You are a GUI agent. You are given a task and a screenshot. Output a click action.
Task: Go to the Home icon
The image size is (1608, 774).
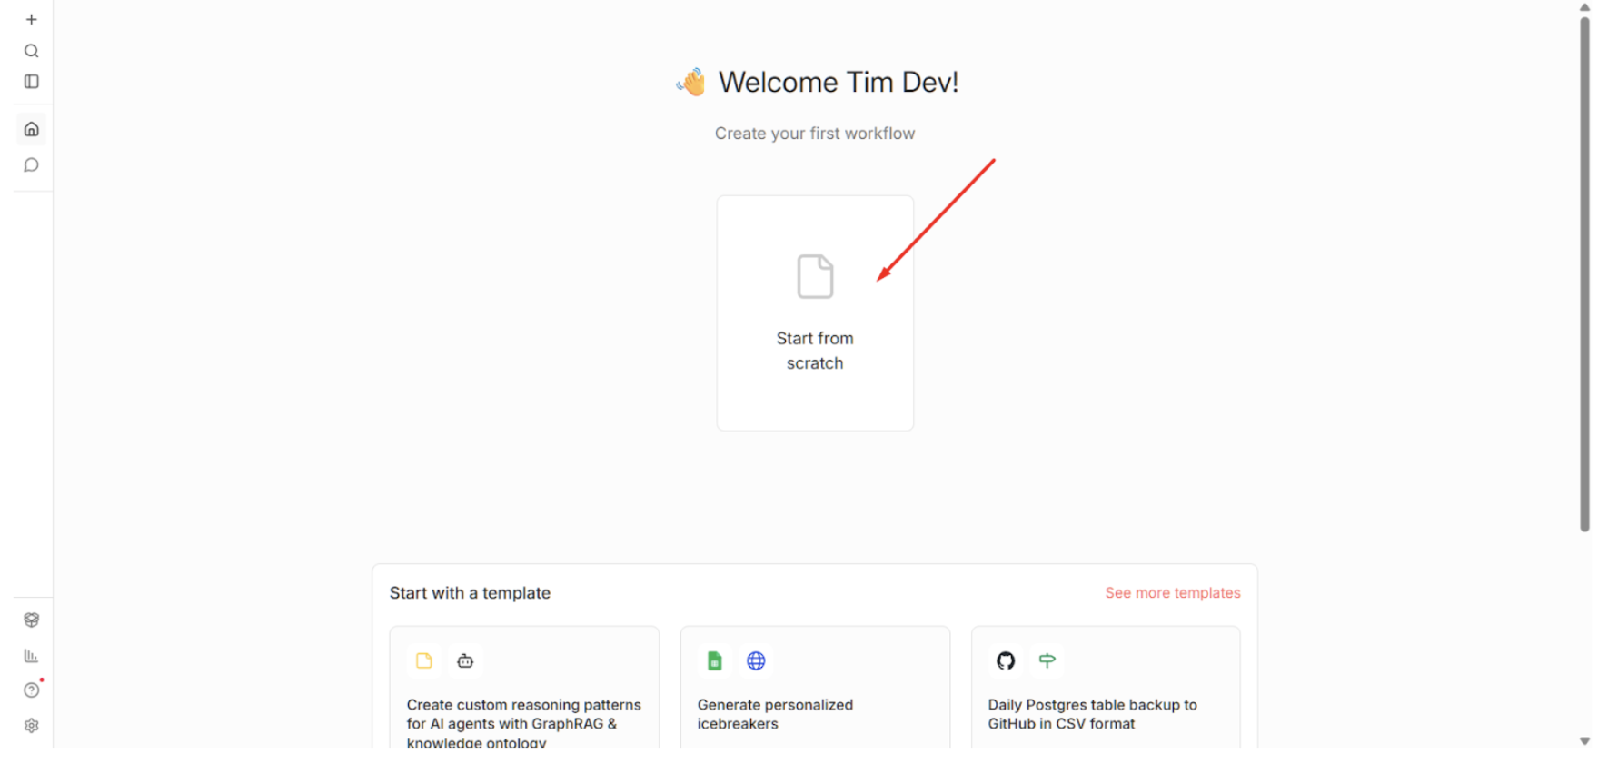tap(31, 129)
